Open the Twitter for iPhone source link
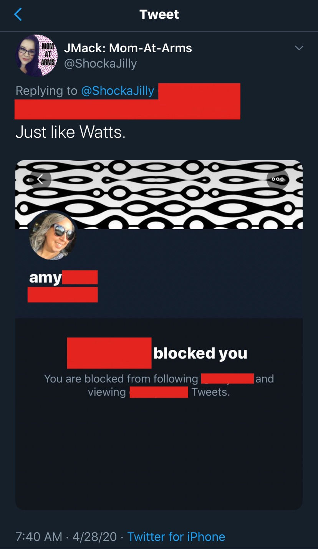Screen dimensions: 318x549 (x=176, y=536)
